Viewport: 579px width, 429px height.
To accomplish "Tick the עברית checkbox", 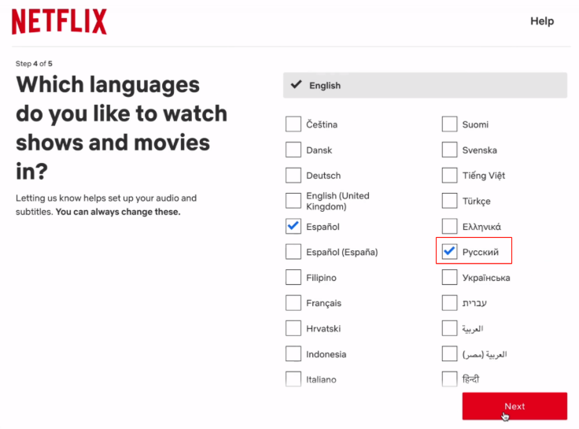I will [449, 302].
